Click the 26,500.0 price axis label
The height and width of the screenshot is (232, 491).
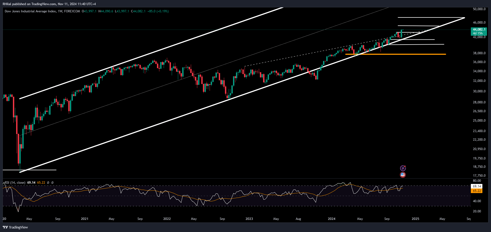(479, 111)
